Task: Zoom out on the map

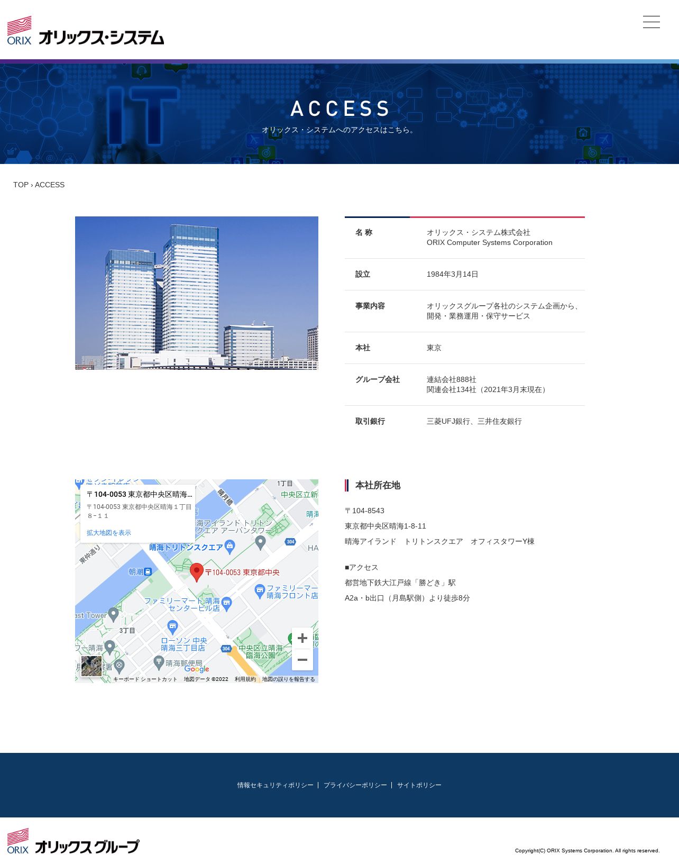Action: [x=302, y=660]
